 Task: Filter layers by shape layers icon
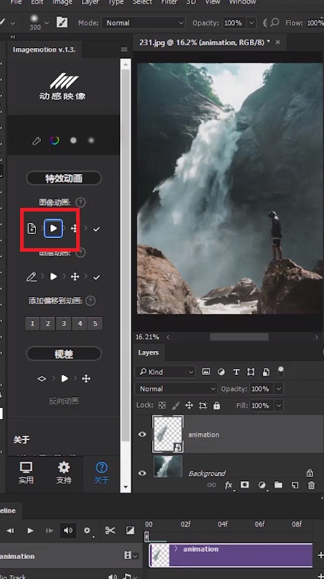click(251, 372)
